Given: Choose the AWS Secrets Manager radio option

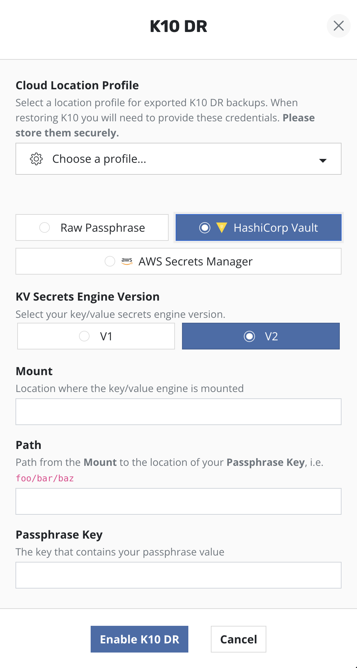Looking at the screenshot, I should coord(110,261).
